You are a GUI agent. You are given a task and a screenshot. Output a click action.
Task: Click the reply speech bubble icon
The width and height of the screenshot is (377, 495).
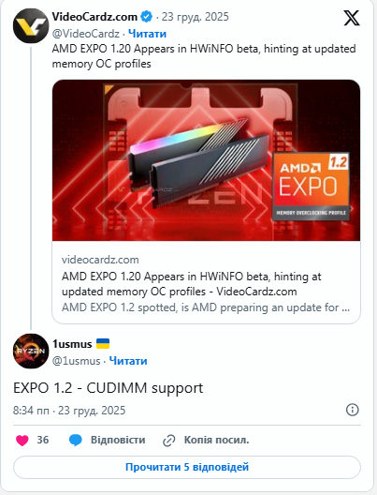pyautogui.click(x=75, y=440)
